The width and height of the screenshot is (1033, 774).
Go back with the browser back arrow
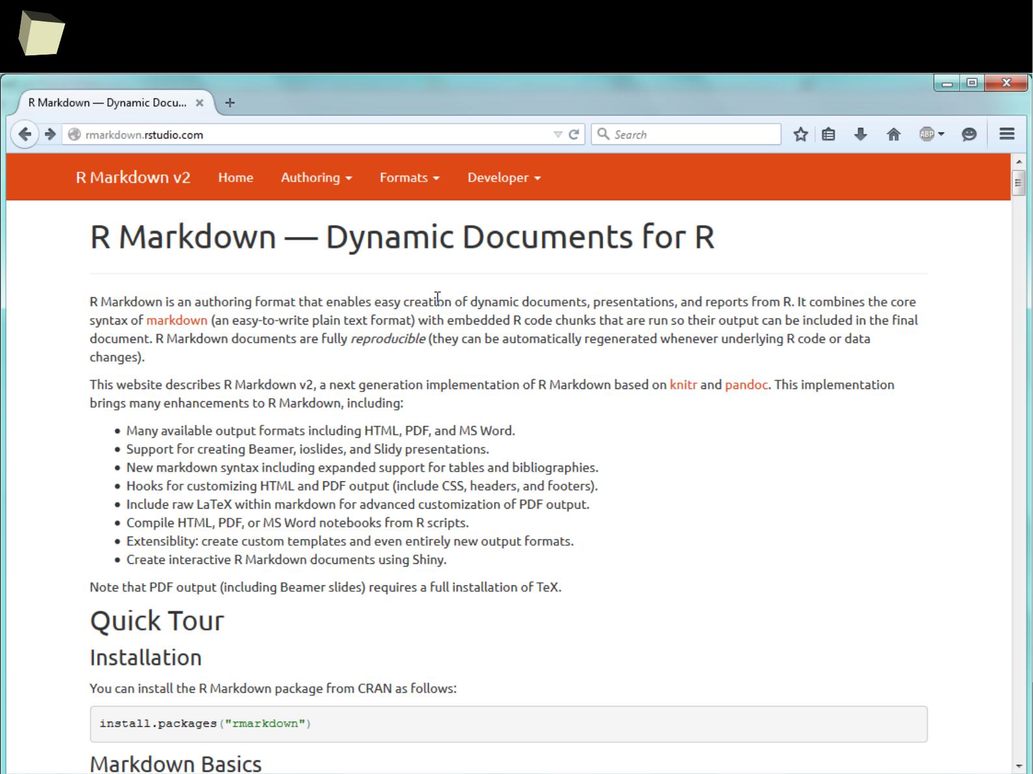[25, 135]
